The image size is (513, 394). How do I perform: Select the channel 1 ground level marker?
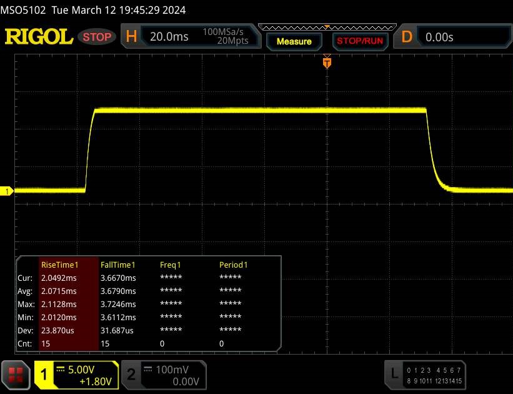[6, 191]
